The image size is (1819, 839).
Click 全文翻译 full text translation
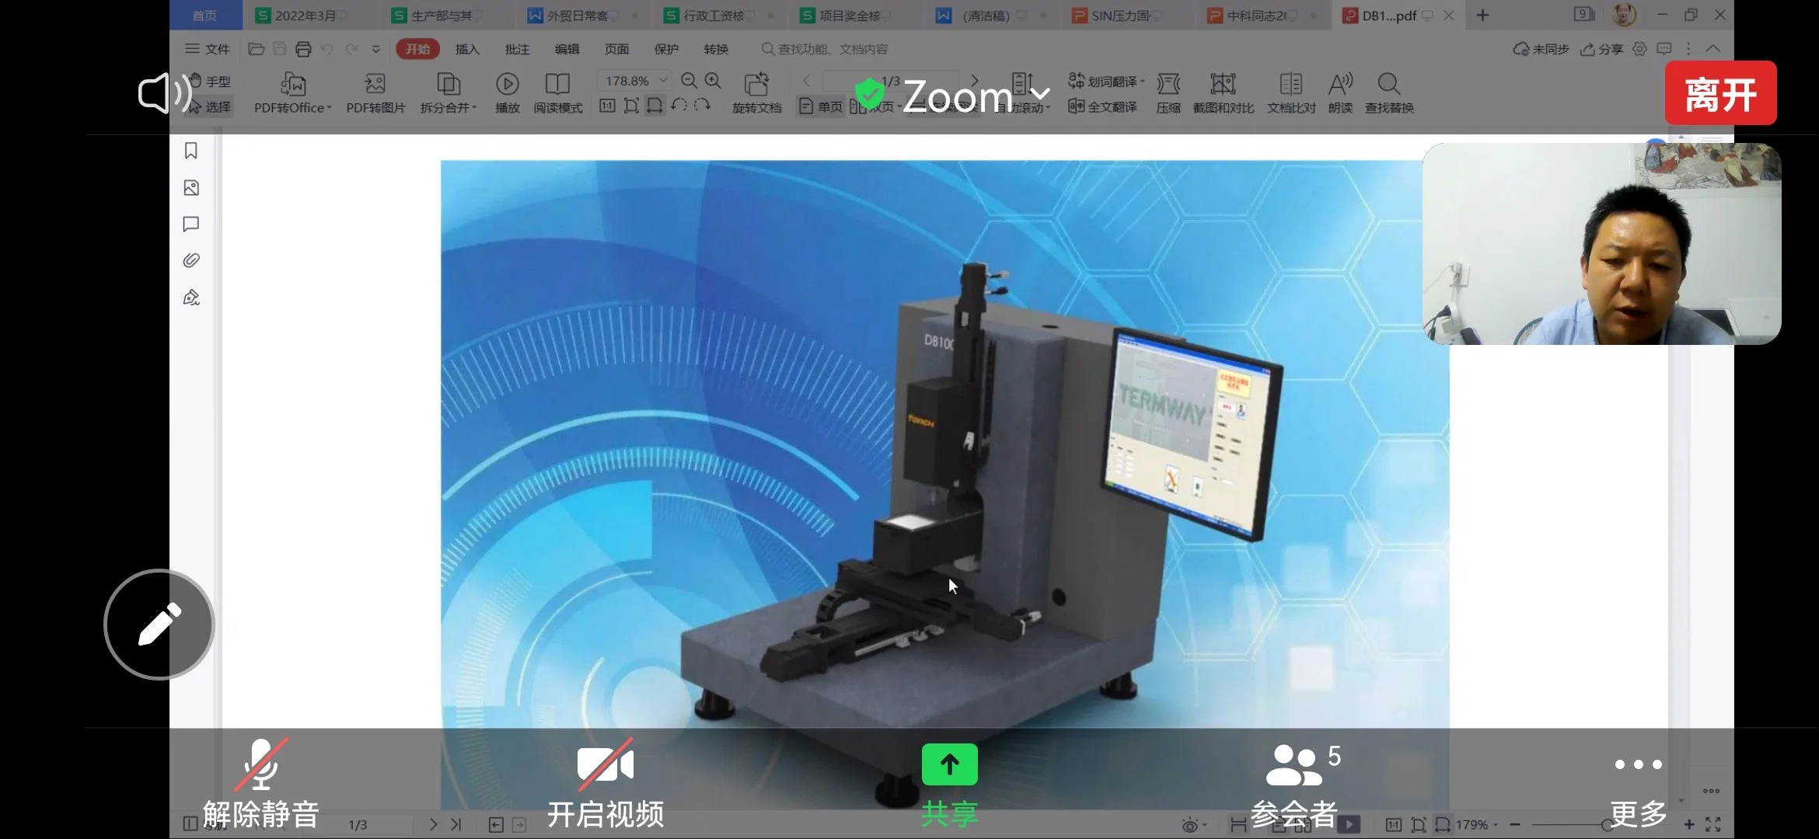(1102, 106)
